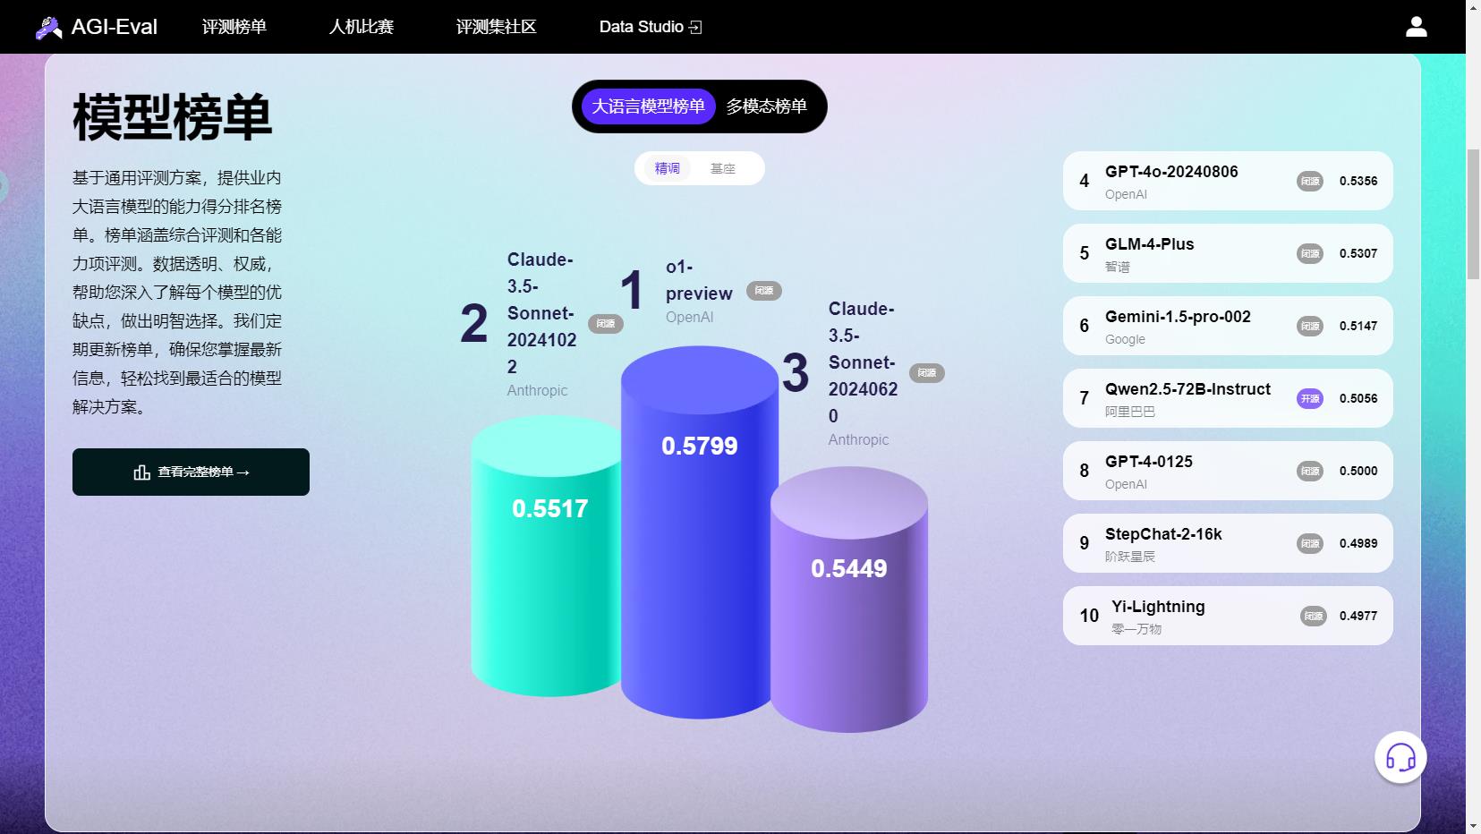1481x834 pixels.
Task: Go to the 评测集社区 menu item
Action: [x=496, y=27]
